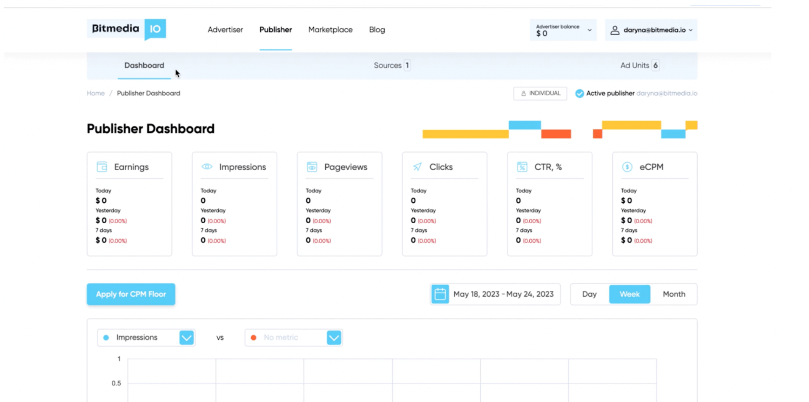The width and height of the screenshot is (809, 402).
Task: Click the eCPM dollar icon
Action: click(x=627, y=166)
